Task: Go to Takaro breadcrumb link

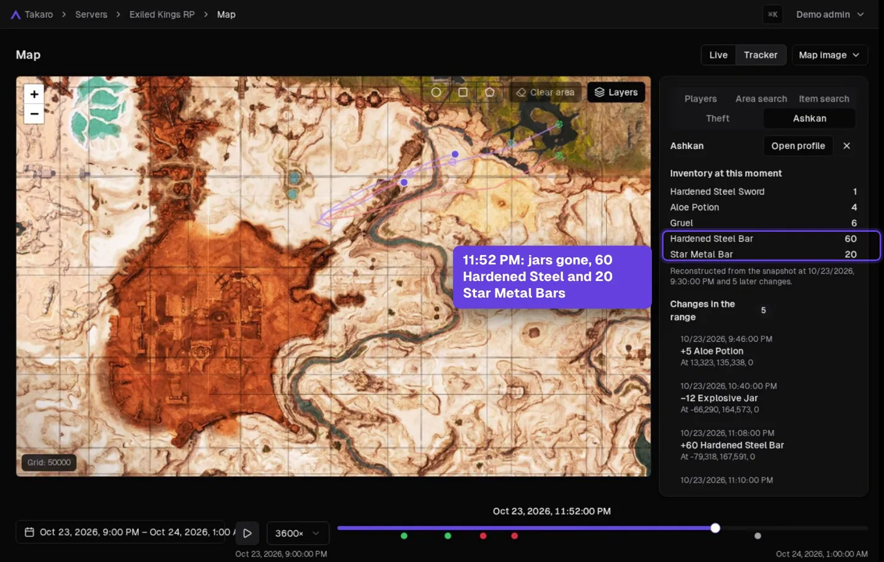Action: (39, 14)
